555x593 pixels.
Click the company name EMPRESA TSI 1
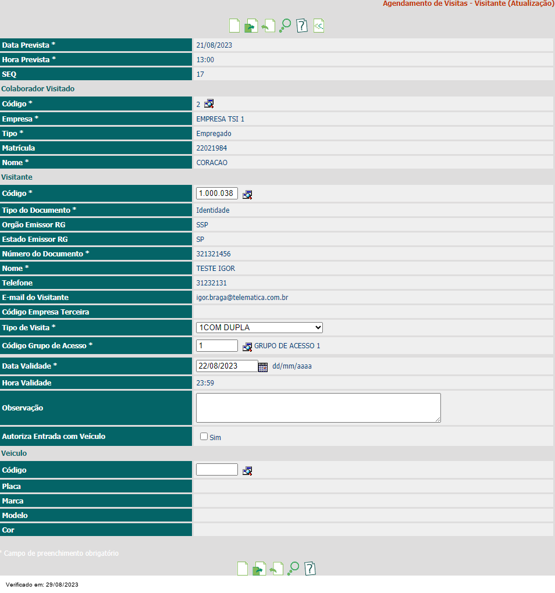tap(220, 119)
